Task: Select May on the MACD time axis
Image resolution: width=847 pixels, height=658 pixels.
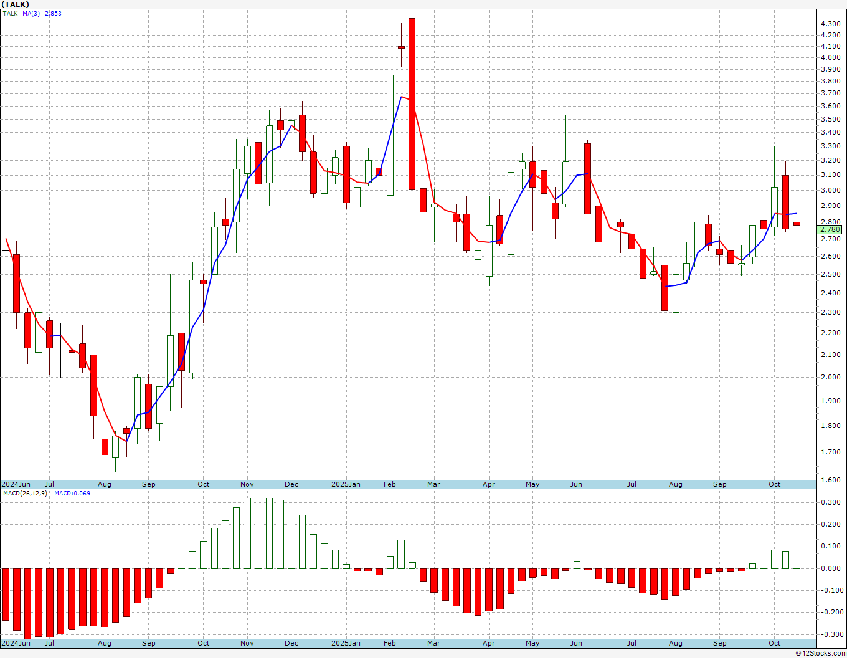Action: click(532, 643)
